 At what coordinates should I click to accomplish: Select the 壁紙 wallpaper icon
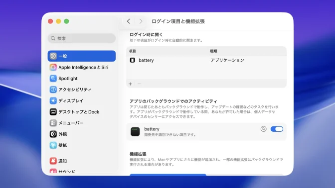click(53, 145)
